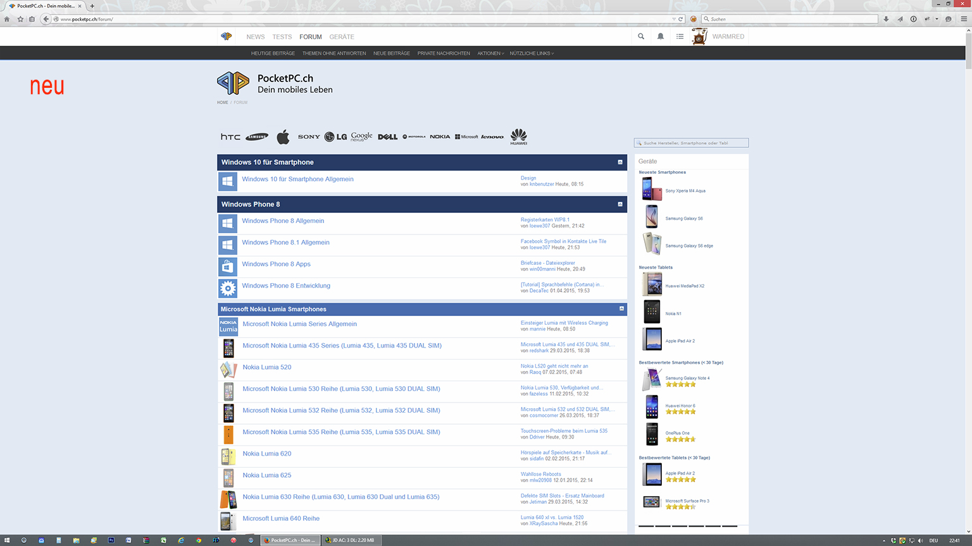The width and height of the screenshot is (972, 546).
Task: Select the Microsoft manufacturer logo
Action: tap(466, 136)
